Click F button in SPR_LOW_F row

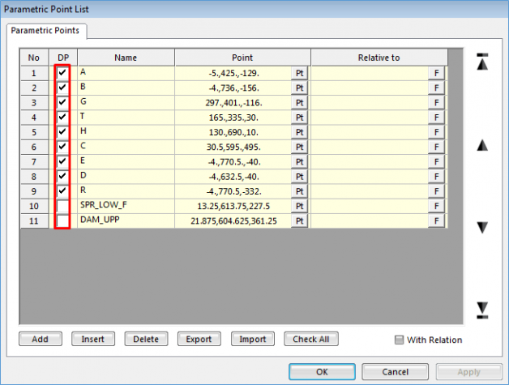point(436,206)
